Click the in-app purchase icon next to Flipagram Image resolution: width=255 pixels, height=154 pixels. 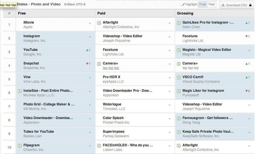[19, 145]
